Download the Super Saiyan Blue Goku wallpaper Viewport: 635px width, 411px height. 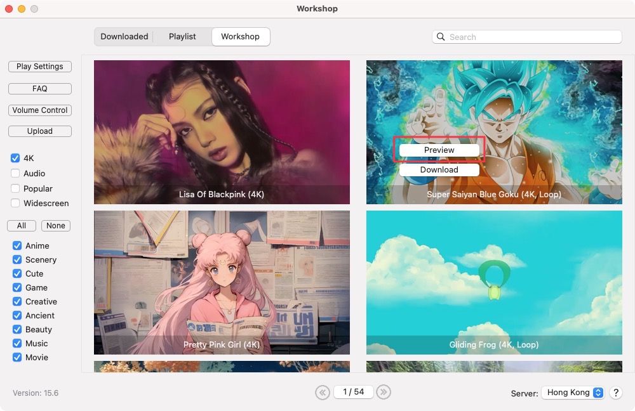tap(438, 169)
